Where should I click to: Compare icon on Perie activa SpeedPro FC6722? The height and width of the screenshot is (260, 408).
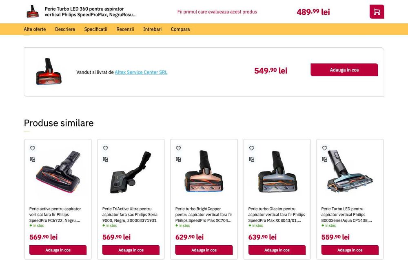pyautogui.click(x=33, y=159)
